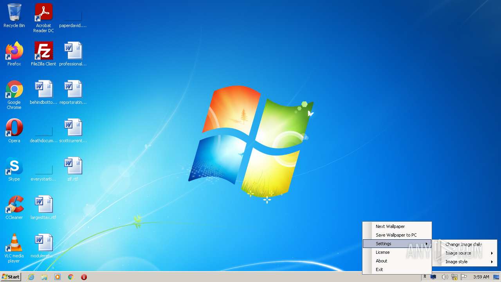
Task: Select the zif.rtf document icon
Action: (x=73, y=169)
